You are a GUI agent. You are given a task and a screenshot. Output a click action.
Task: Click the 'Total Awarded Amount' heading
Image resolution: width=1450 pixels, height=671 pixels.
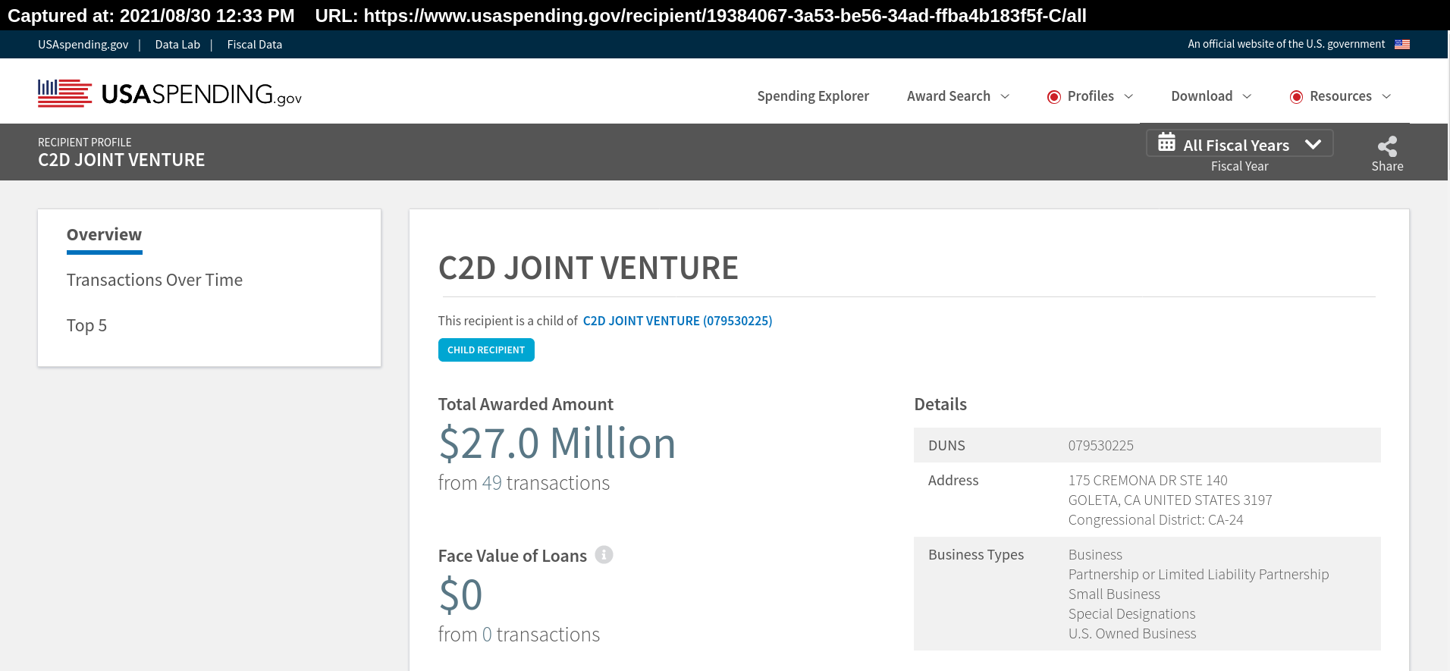click(x=526, y=404)
